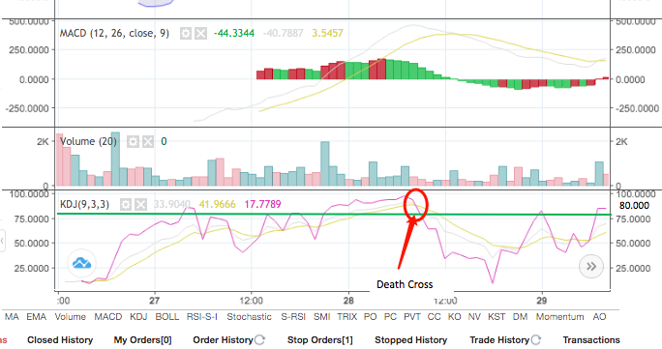
Task: Switch to the Transactions tab
Action: coord(591,339)
